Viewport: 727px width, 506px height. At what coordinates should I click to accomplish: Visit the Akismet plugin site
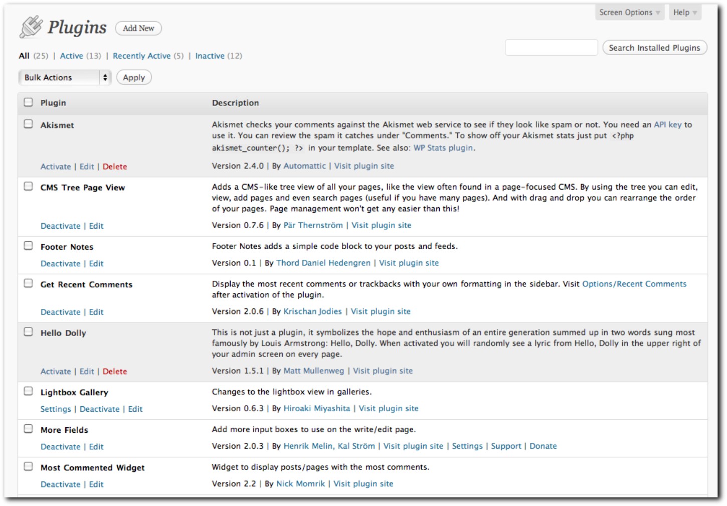(x=364, y=166)
